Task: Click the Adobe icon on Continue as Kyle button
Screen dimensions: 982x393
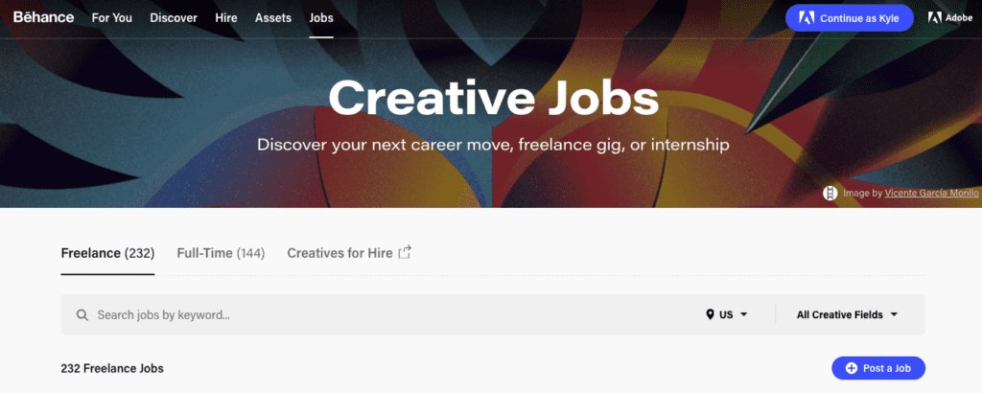Action: [x=807, y=18]
